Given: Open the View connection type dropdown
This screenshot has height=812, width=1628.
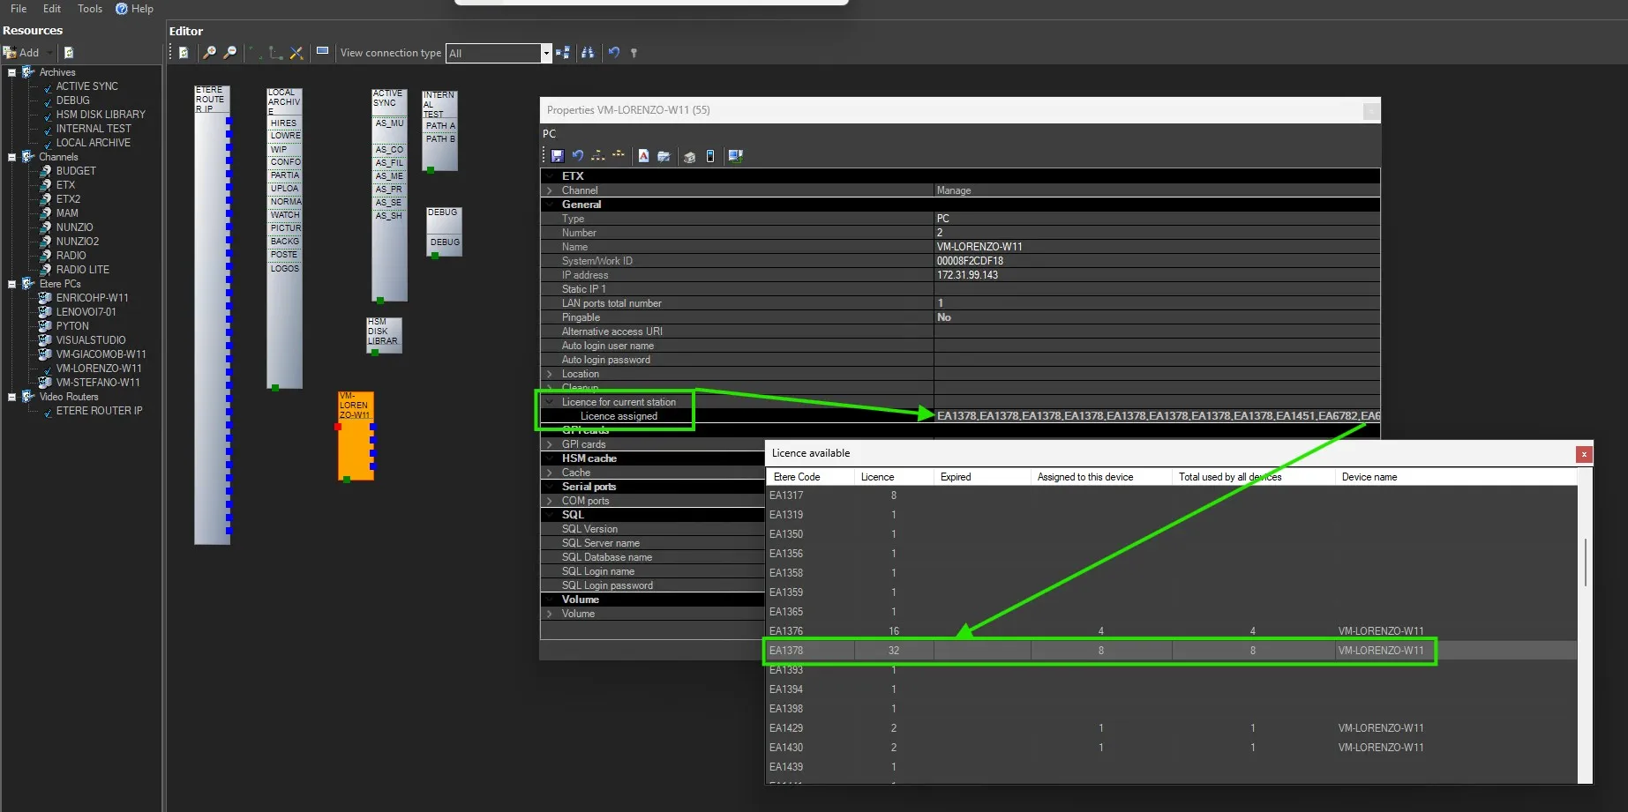Looking at the screenshot, I should [545, 54].
